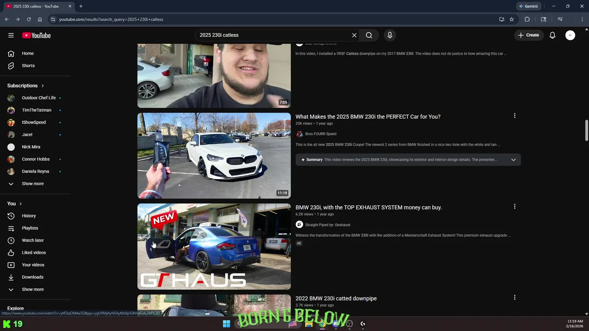
Task: Open a new browser tab
Action: coord(81,6)
